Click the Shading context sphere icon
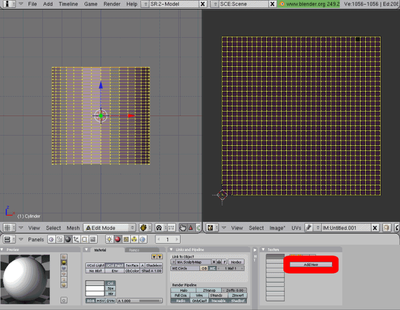This screenshot has height=310, width=400. click(67, 240)
